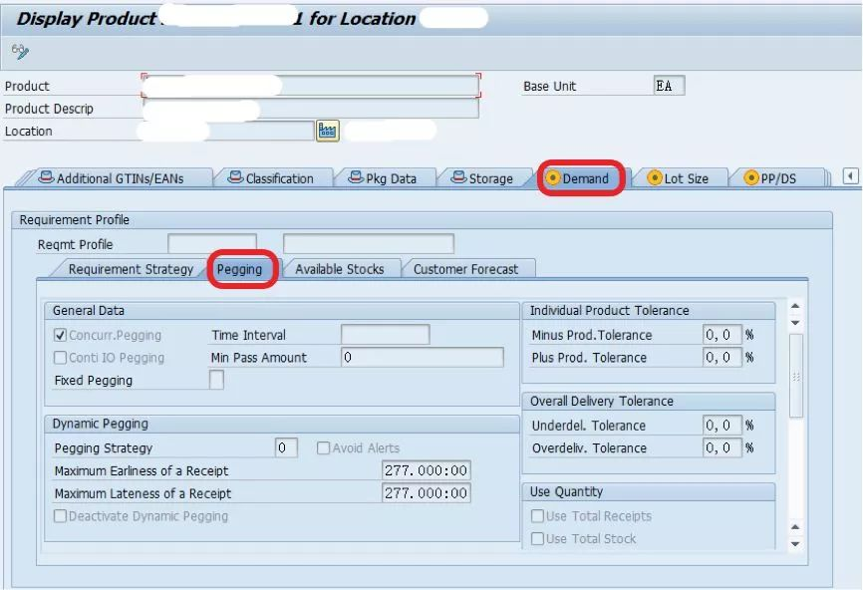Screen dimensions: 863x590
Task: Click the scroll-down arrow below the top arrow
Action: click(x=795, y=323)
